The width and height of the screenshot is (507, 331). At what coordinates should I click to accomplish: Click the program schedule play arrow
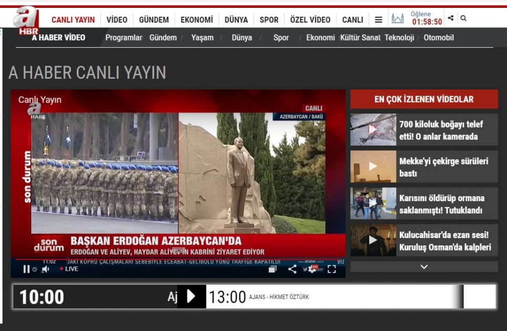191,296
